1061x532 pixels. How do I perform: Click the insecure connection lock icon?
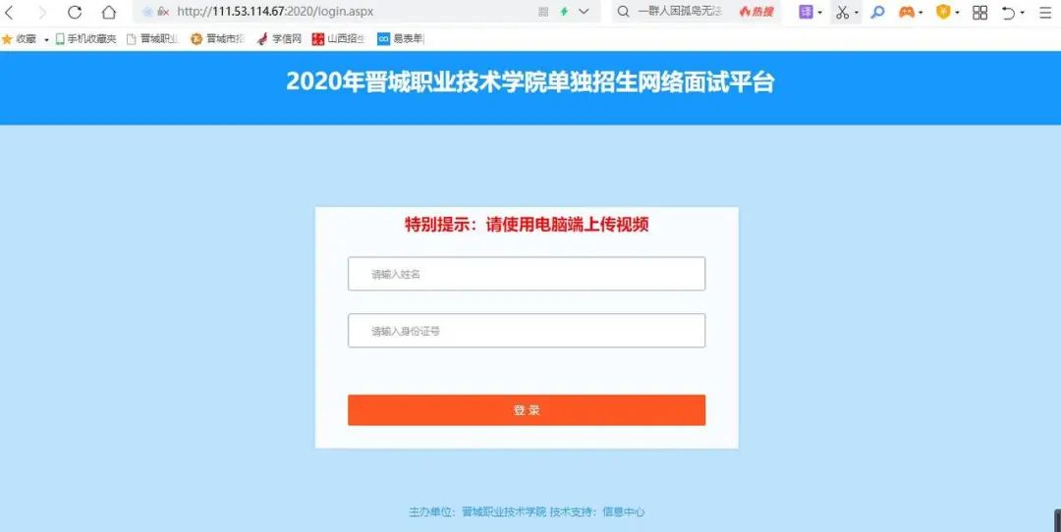(x=163, y=12)
